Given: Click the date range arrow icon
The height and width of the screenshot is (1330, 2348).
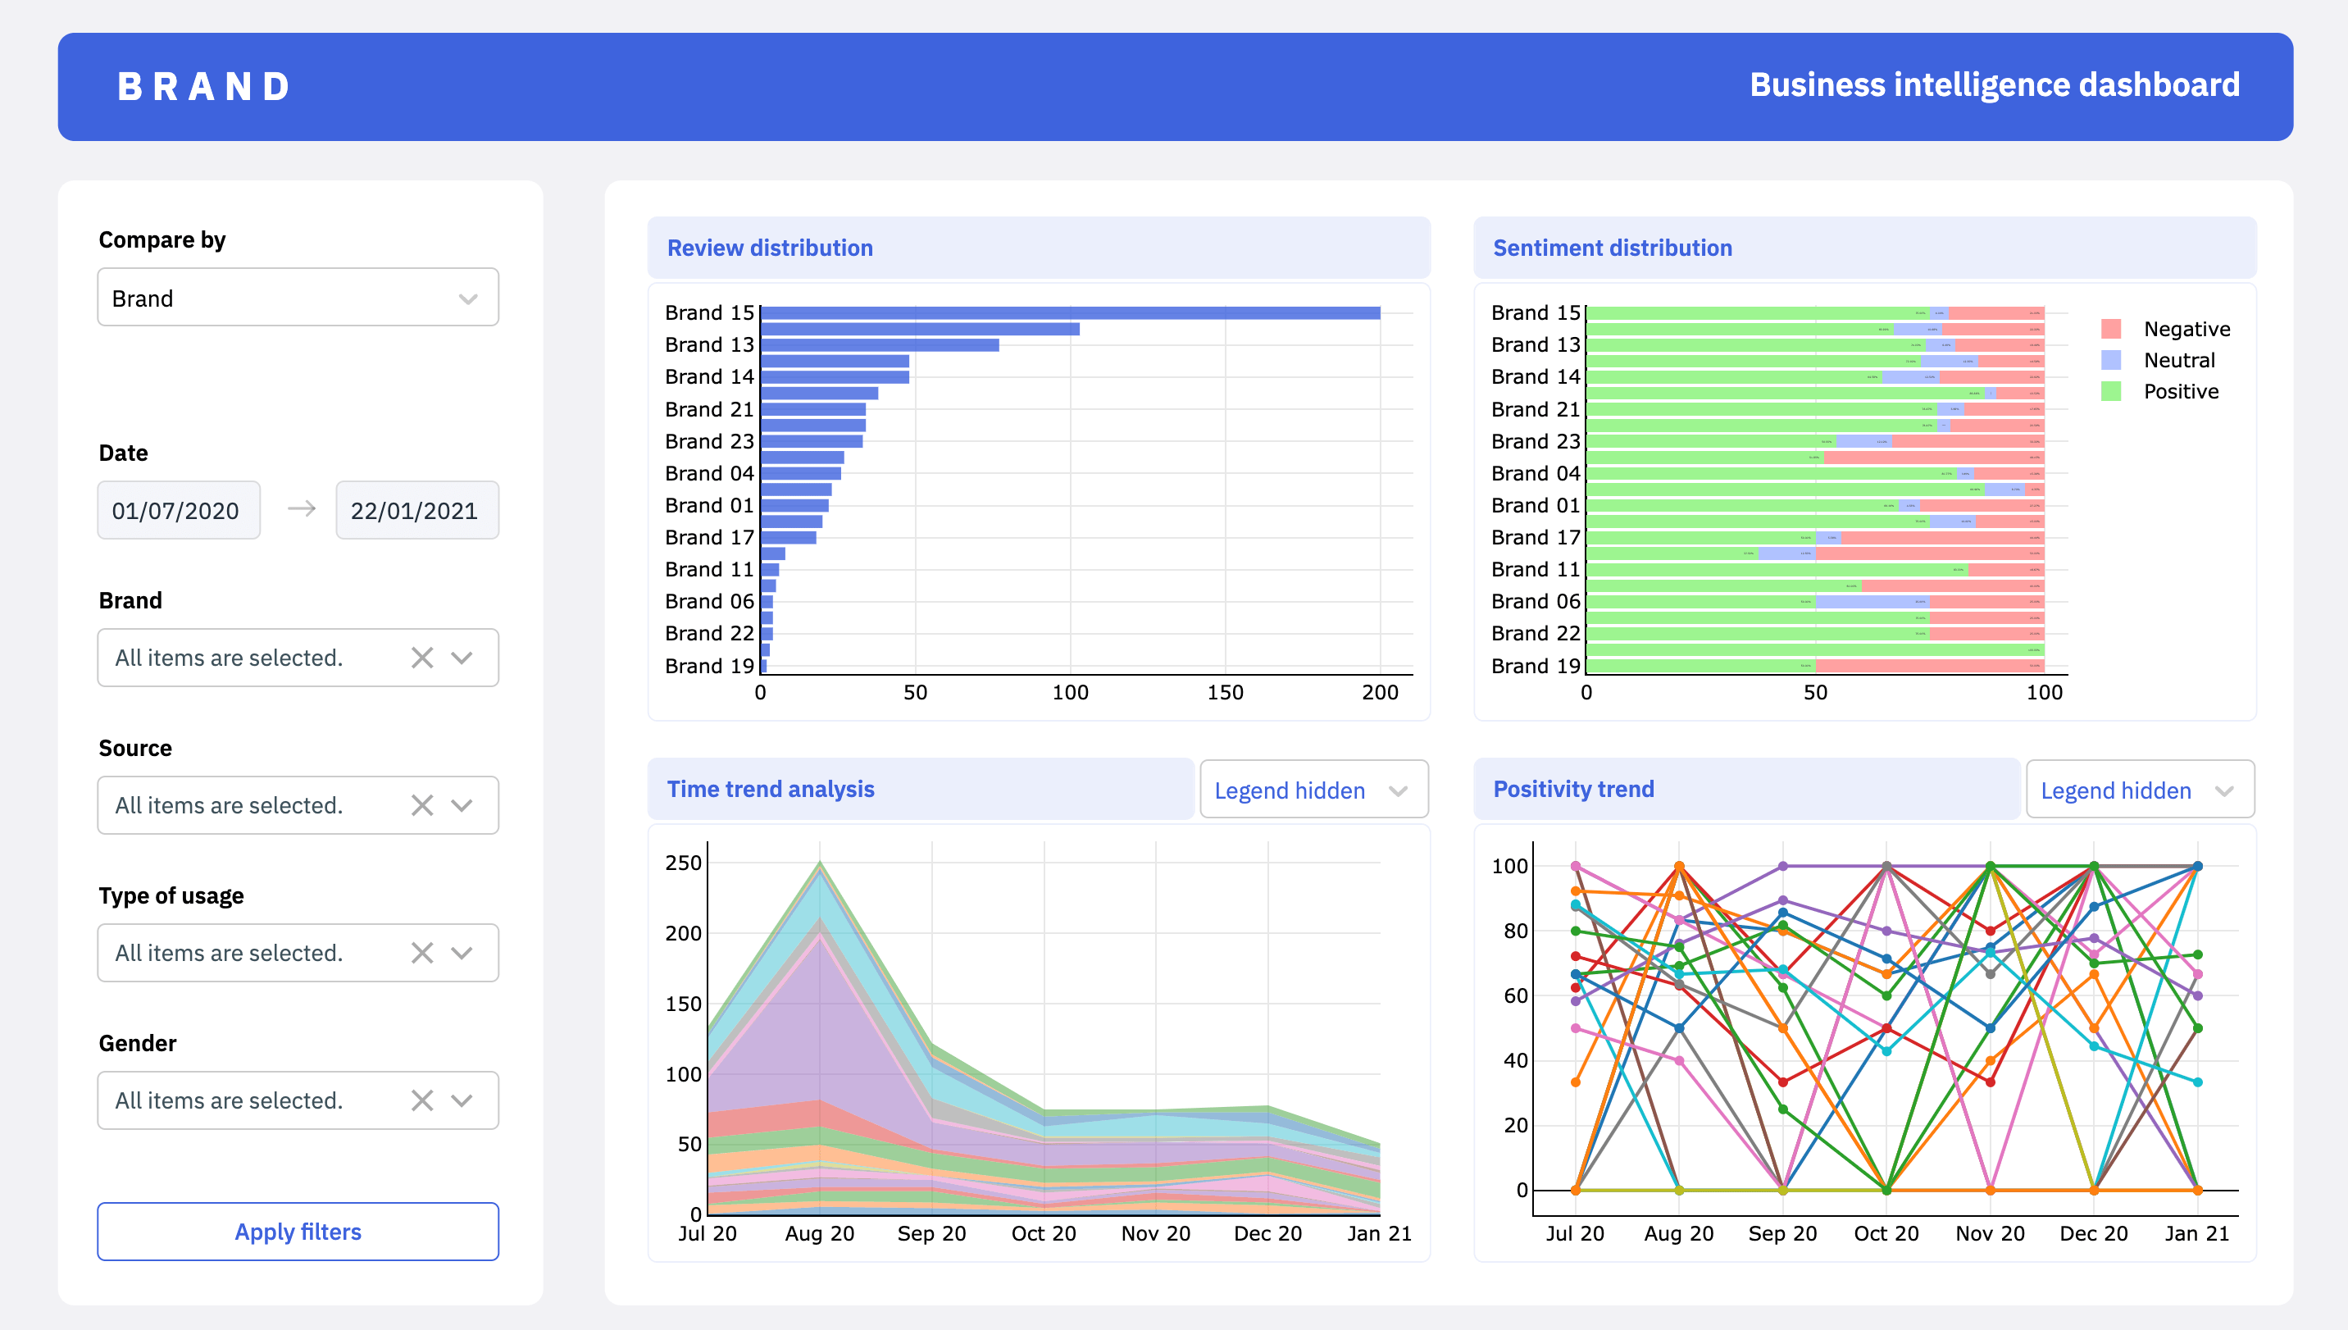Looking at the screenshot, I should pyautogui.click(x=302, y=509).
